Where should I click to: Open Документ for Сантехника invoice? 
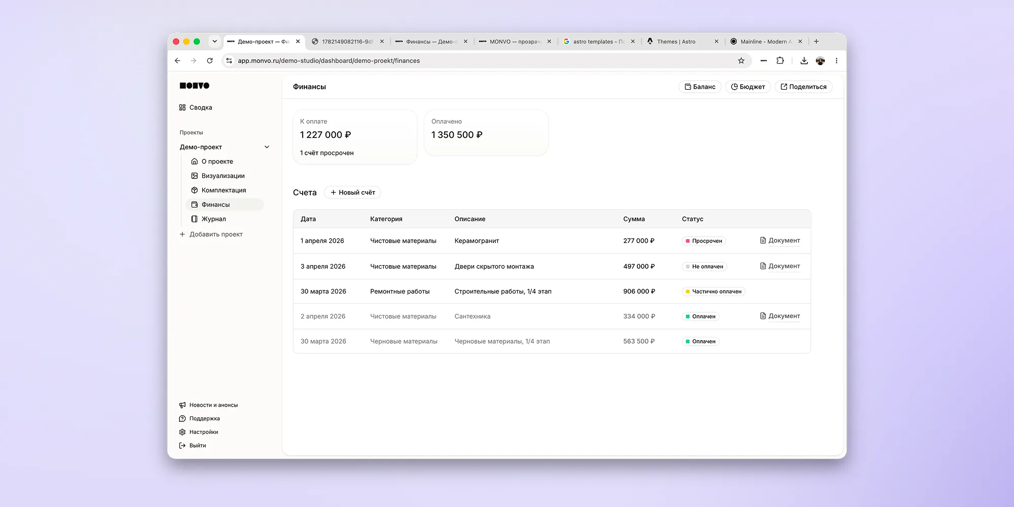780,316
